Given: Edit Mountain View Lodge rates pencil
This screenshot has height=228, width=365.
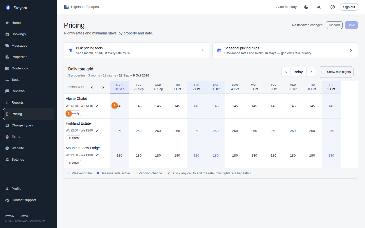Looking at the screenshot, I should [x=97, y=155].
